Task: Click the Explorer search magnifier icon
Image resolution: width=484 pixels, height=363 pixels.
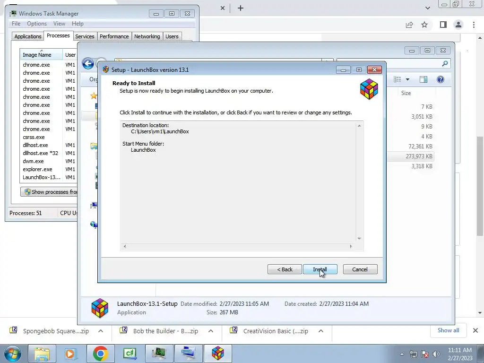Action: click(x=445, y=63)
